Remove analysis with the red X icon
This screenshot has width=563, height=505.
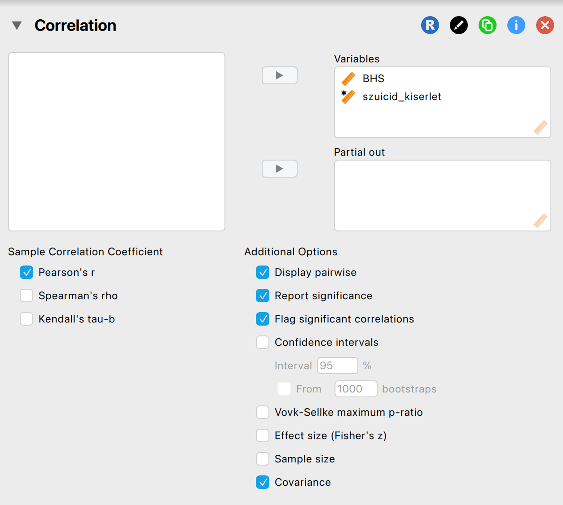545,25
